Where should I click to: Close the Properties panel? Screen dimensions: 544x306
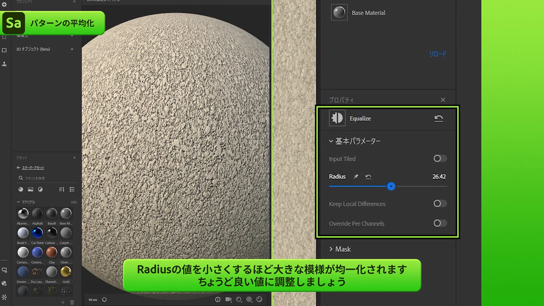click(x=443, y=100)
